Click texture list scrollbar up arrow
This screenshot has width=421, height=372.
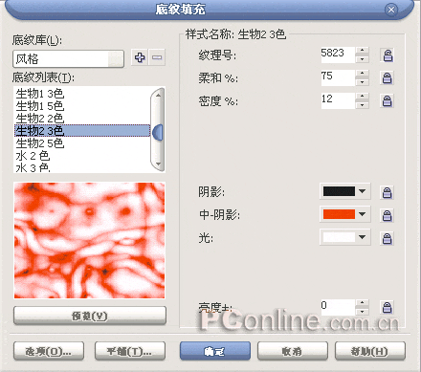pyautogui.click(x=158, y=95)
